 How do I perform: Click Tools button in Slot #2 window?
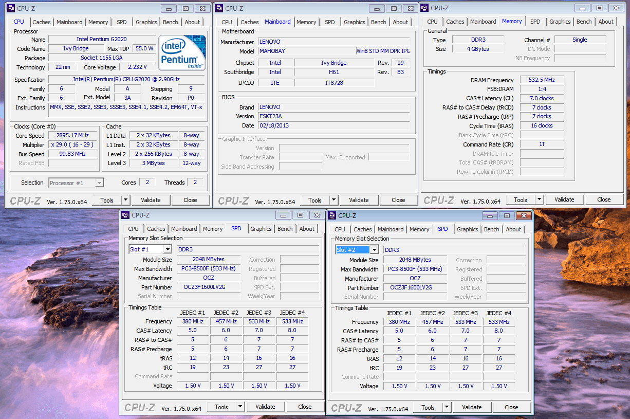point(428,407)
